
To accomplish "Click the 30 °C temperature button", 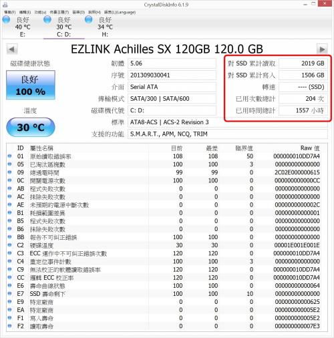I will point(31,127).
